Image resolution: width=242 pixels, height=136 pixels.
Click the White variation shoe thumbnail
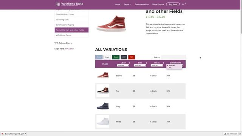coord(103,121)
